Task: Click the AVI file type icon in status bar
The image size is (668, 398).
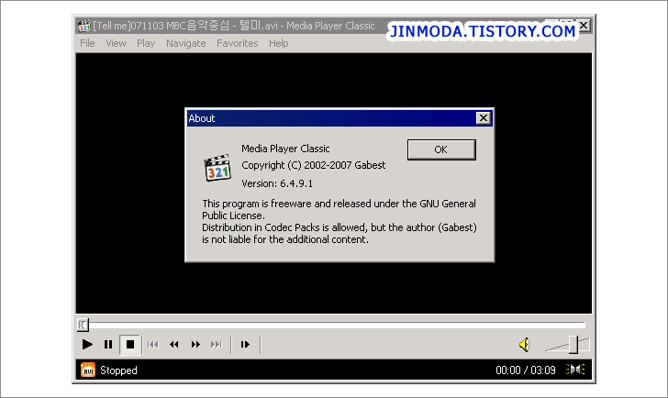Action: point(88,370)
